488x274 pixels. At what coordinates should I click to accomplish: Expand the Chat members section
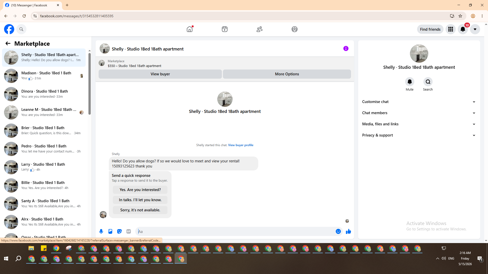(x=419, y=113)
